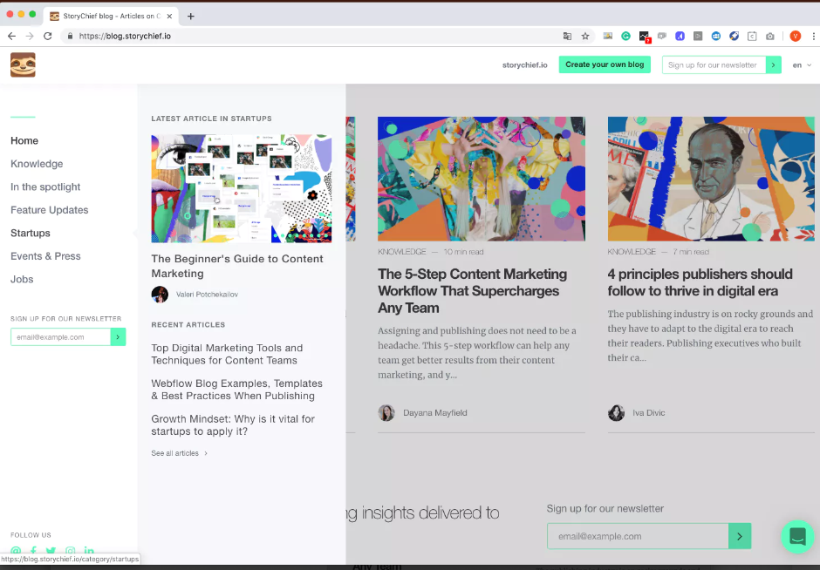Screen dimensions: 820x570
Task: Open the Twitter follow icon
Action: [x=51, y=550]
